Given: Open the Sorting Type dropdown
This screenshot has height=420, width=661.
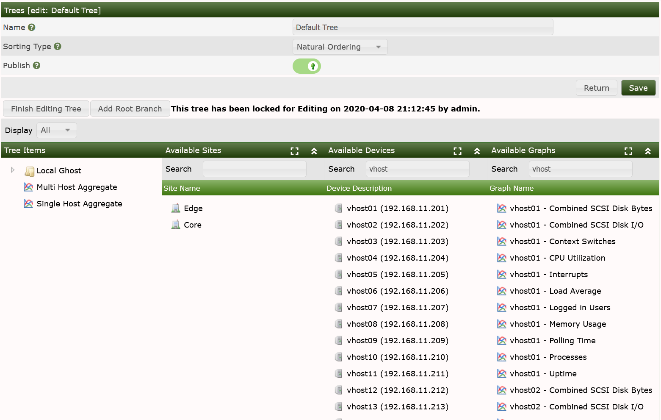Looking at the screenshot, I should coord(340,47).
